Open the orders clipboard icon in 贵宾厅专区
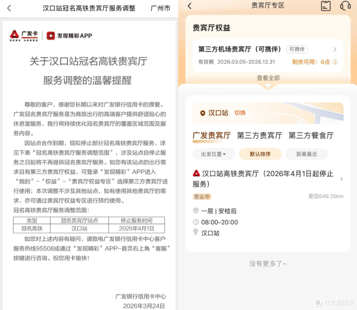Screen dimensions: 357x310 point(326,6)
